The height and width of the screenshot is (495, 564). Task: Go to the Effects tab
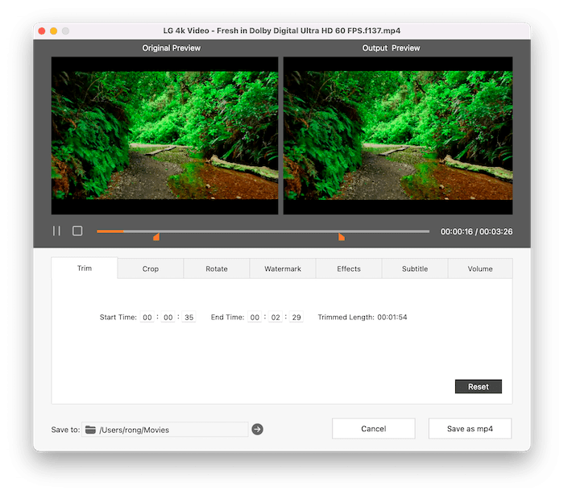click(x=349, y=268)
